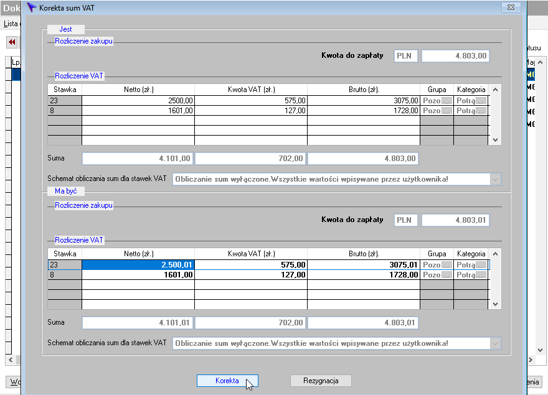The image size is (548, 395).
Task: Click up arrow of Ma być VAT table scrollbar
Action: [x=495, y=254]
